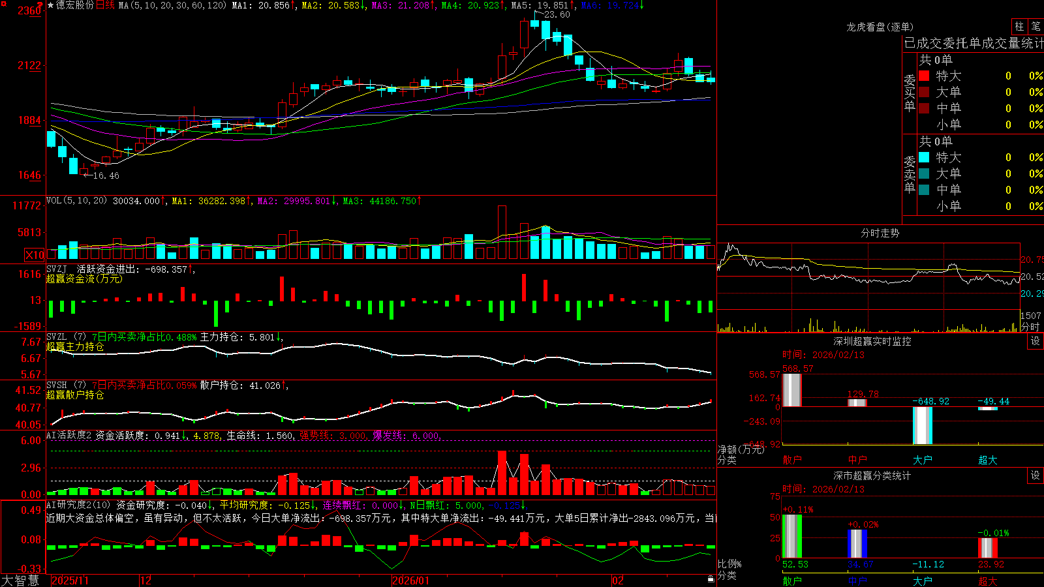This screenshot has height=587, width=1044.
Task: Click the 12 month marker on time axis
Action: click(x=146, y=580)
